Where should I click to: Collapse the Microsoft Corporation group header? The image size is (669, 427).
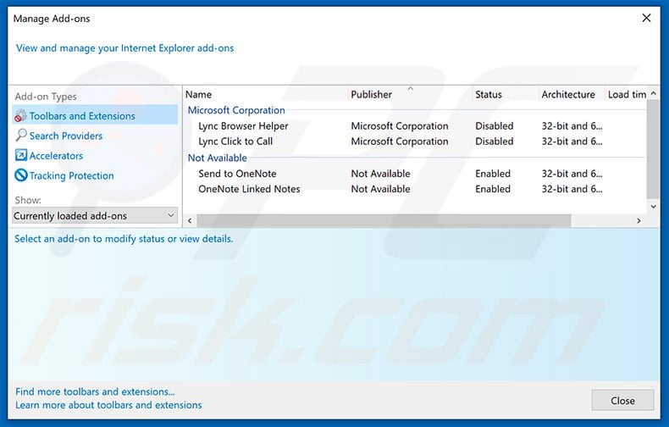tap(236, 110)
